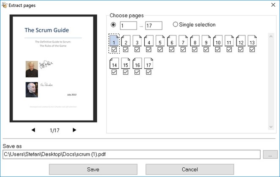Screen dimensions: 280x177
Task: Uncheck the checkbox under page 2
Action: click(x=126, y=49)
